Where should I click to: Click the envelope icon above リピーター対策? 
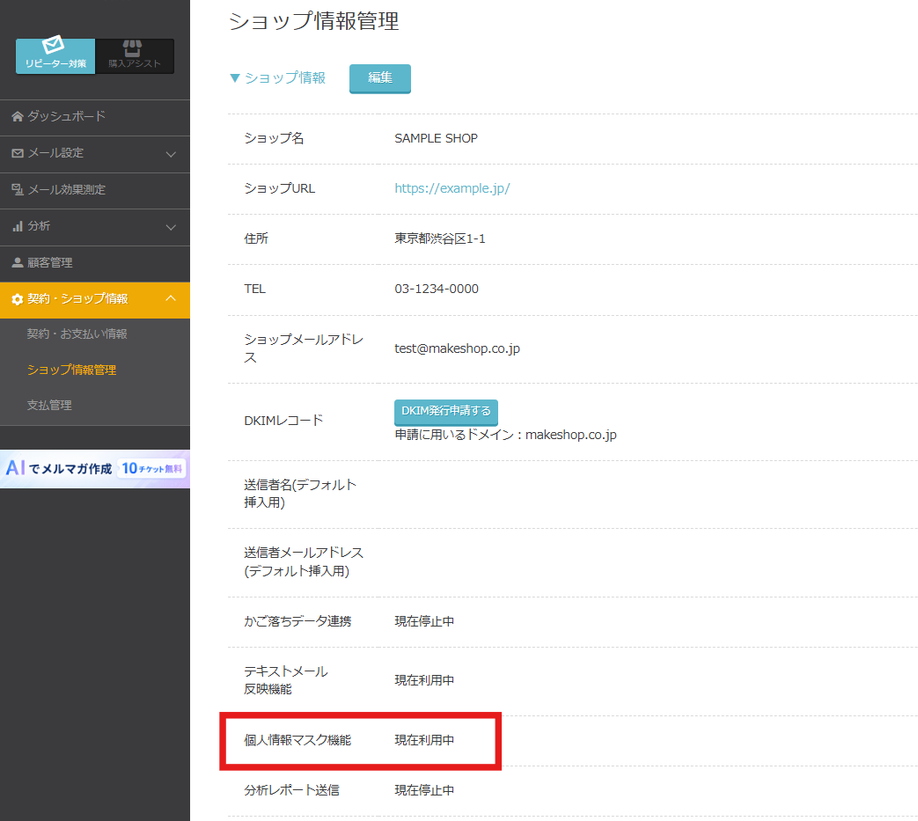click(x=54, y=45)
